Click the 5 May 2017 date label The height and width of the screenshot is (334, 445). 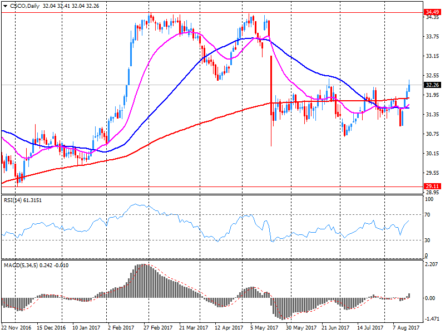click(x=264, y=328)
